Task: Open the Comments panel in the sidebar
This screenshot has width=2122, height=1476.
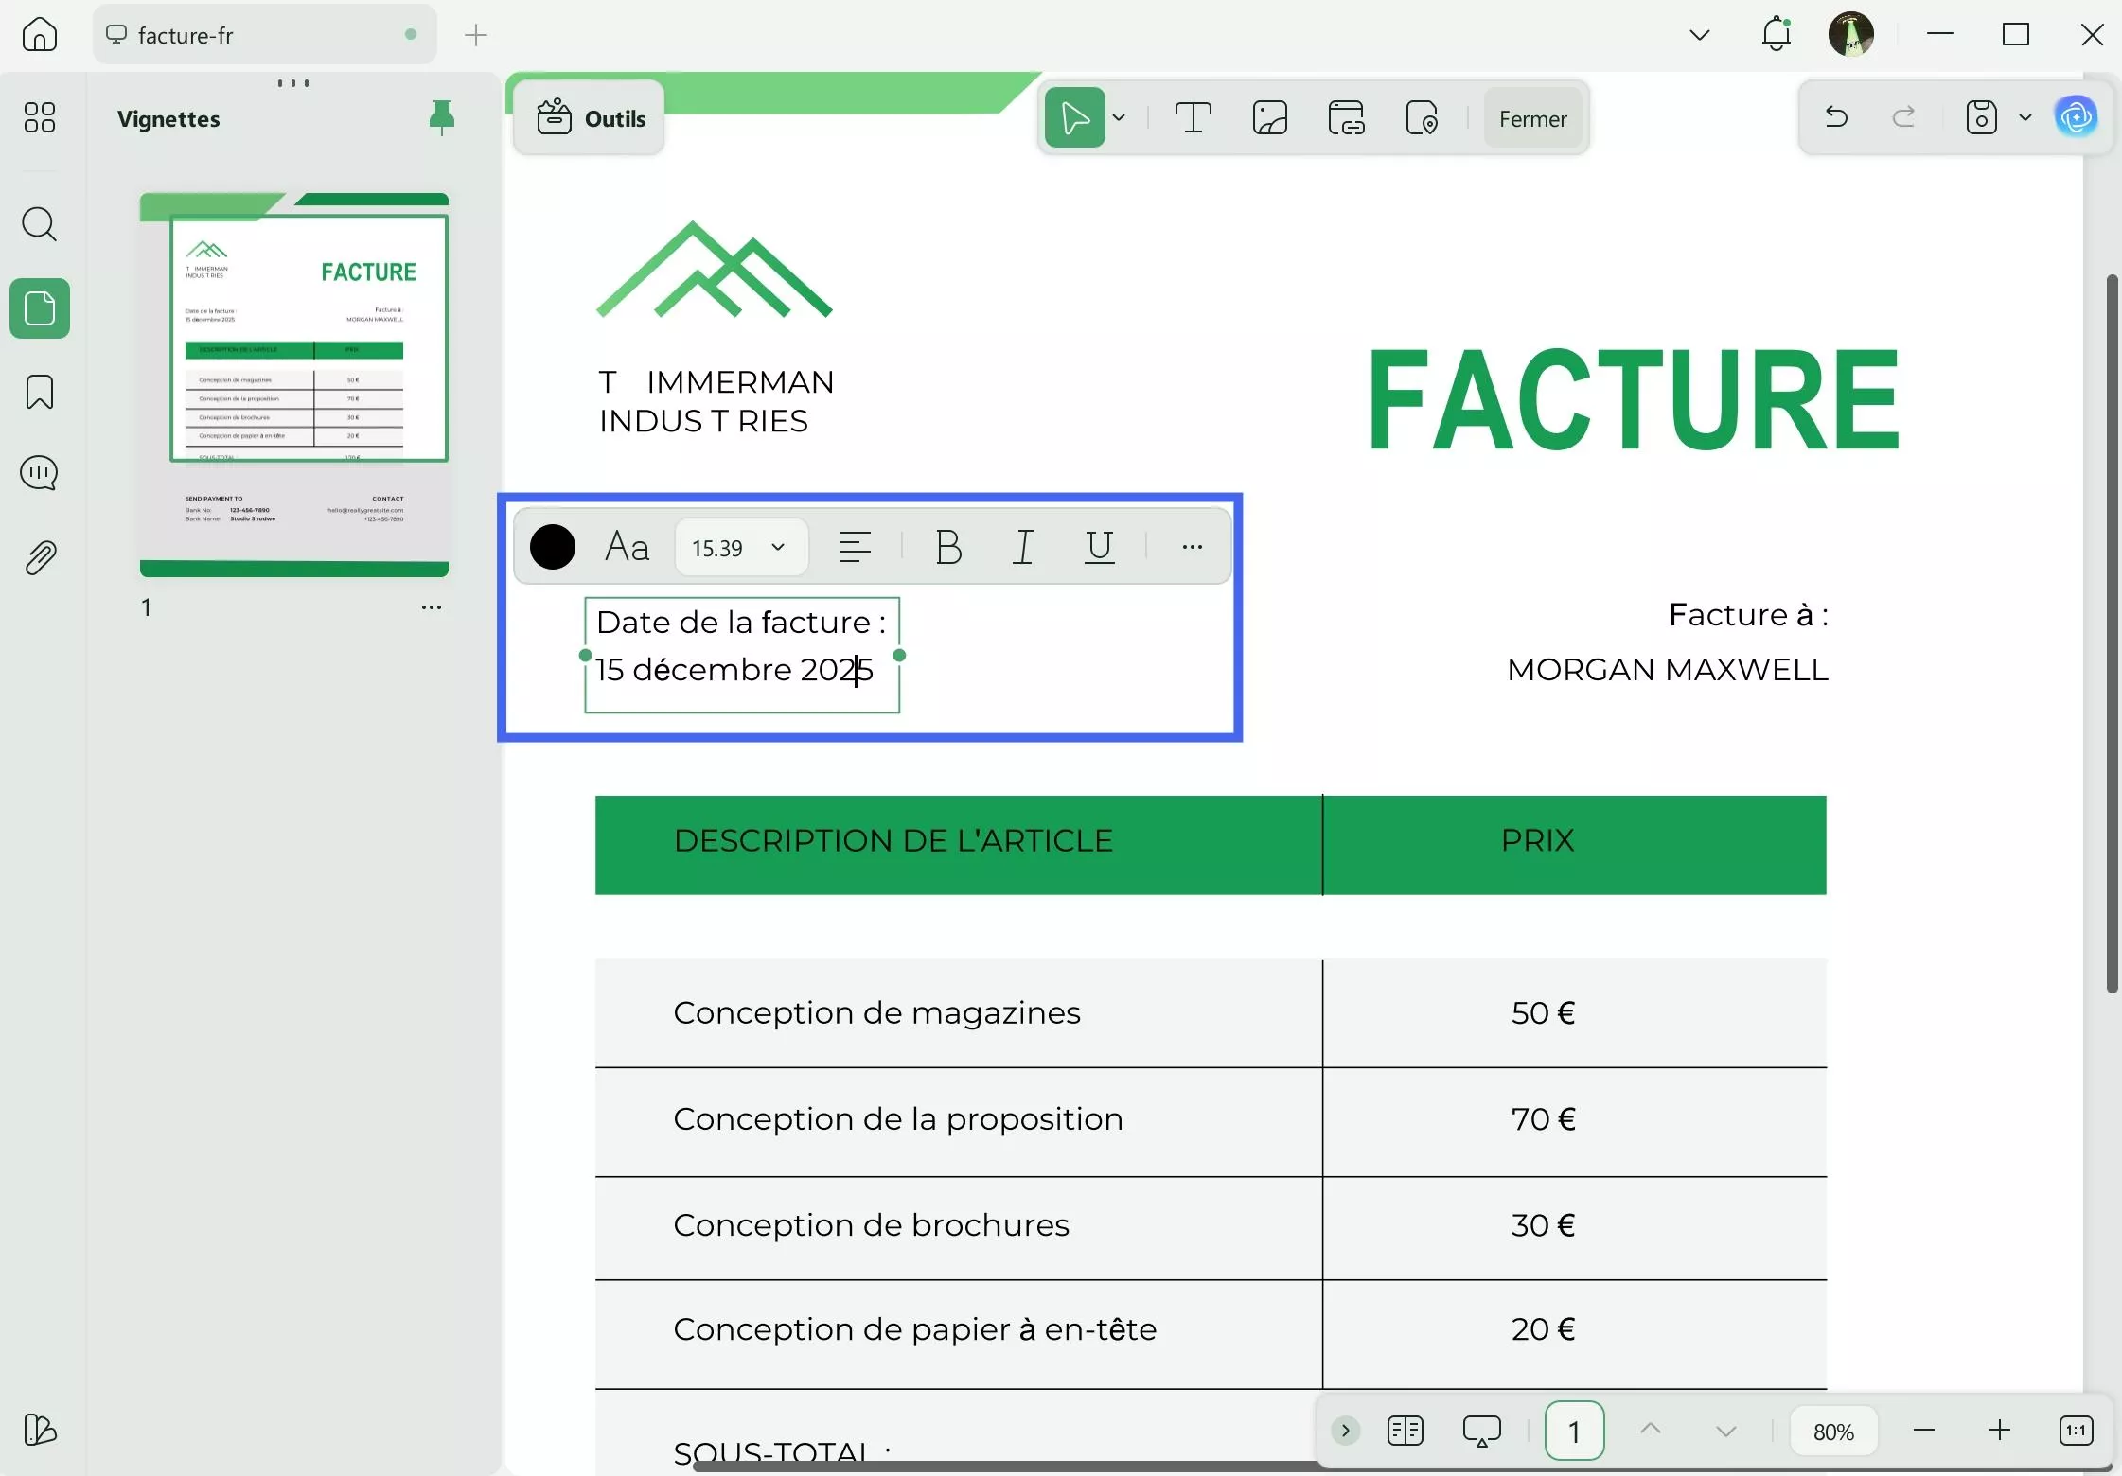Action: coord(39,473)
